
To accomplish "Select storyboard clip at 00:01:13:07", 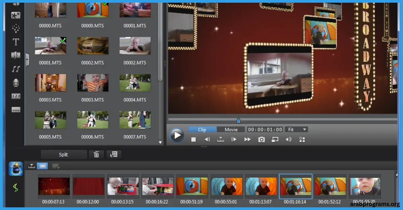I will (261, 186).
